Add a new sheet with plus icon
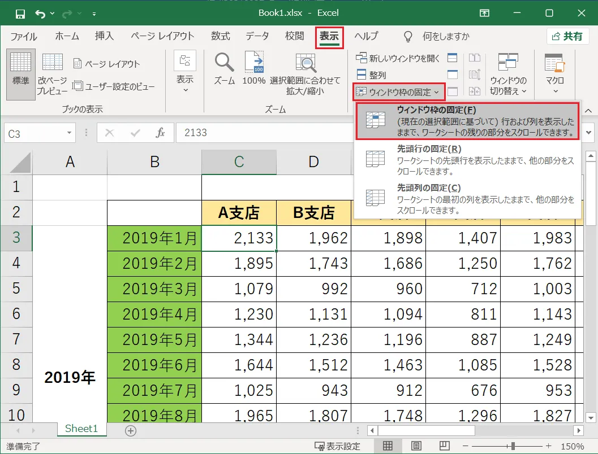The image size is (598, 454). tap(131, 431)
